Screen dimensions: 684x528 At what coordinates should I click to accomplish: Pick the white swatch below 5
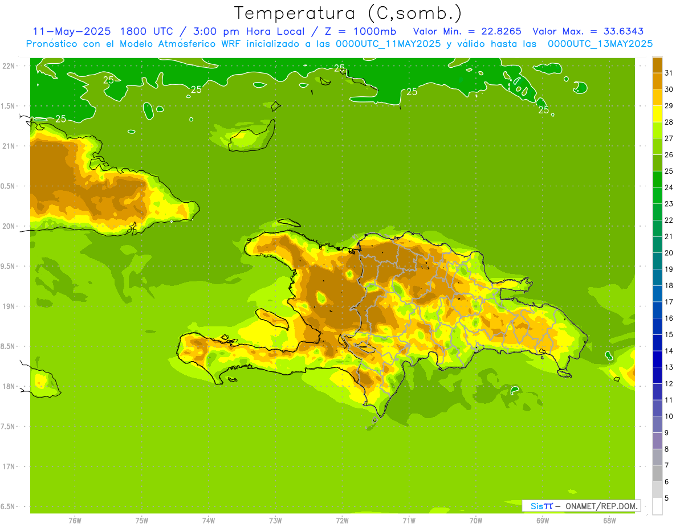coord(657,506)
